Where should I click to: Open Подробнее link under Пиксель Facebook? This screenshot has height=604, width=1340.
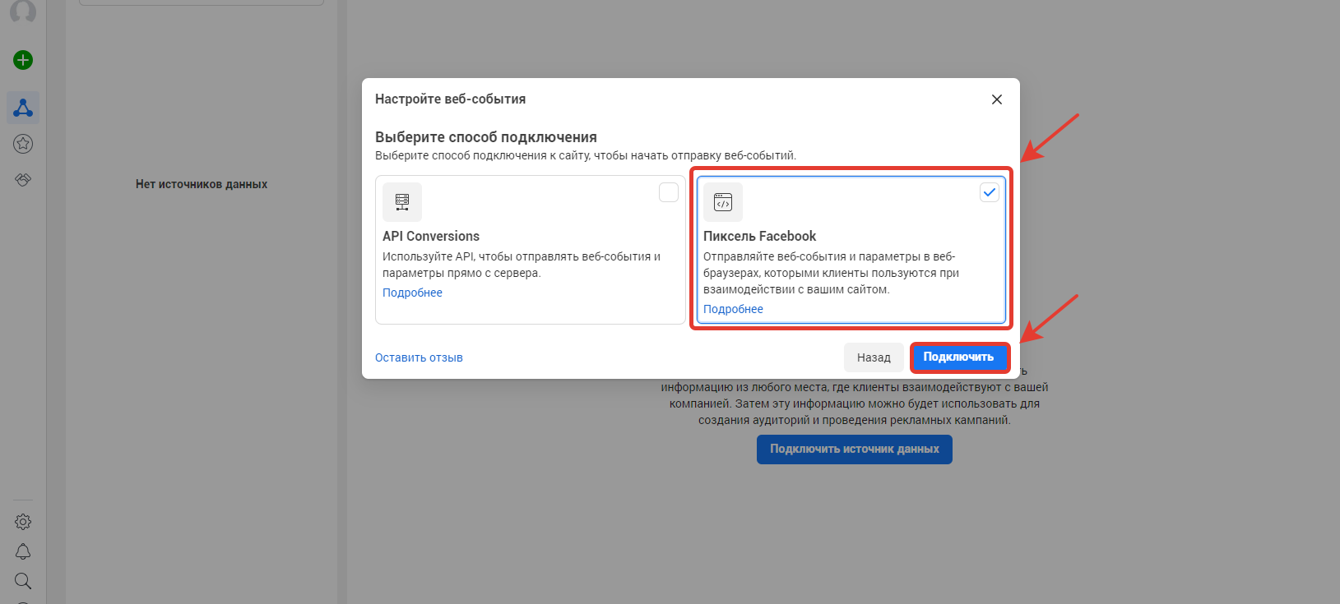[x=733, y=309]
